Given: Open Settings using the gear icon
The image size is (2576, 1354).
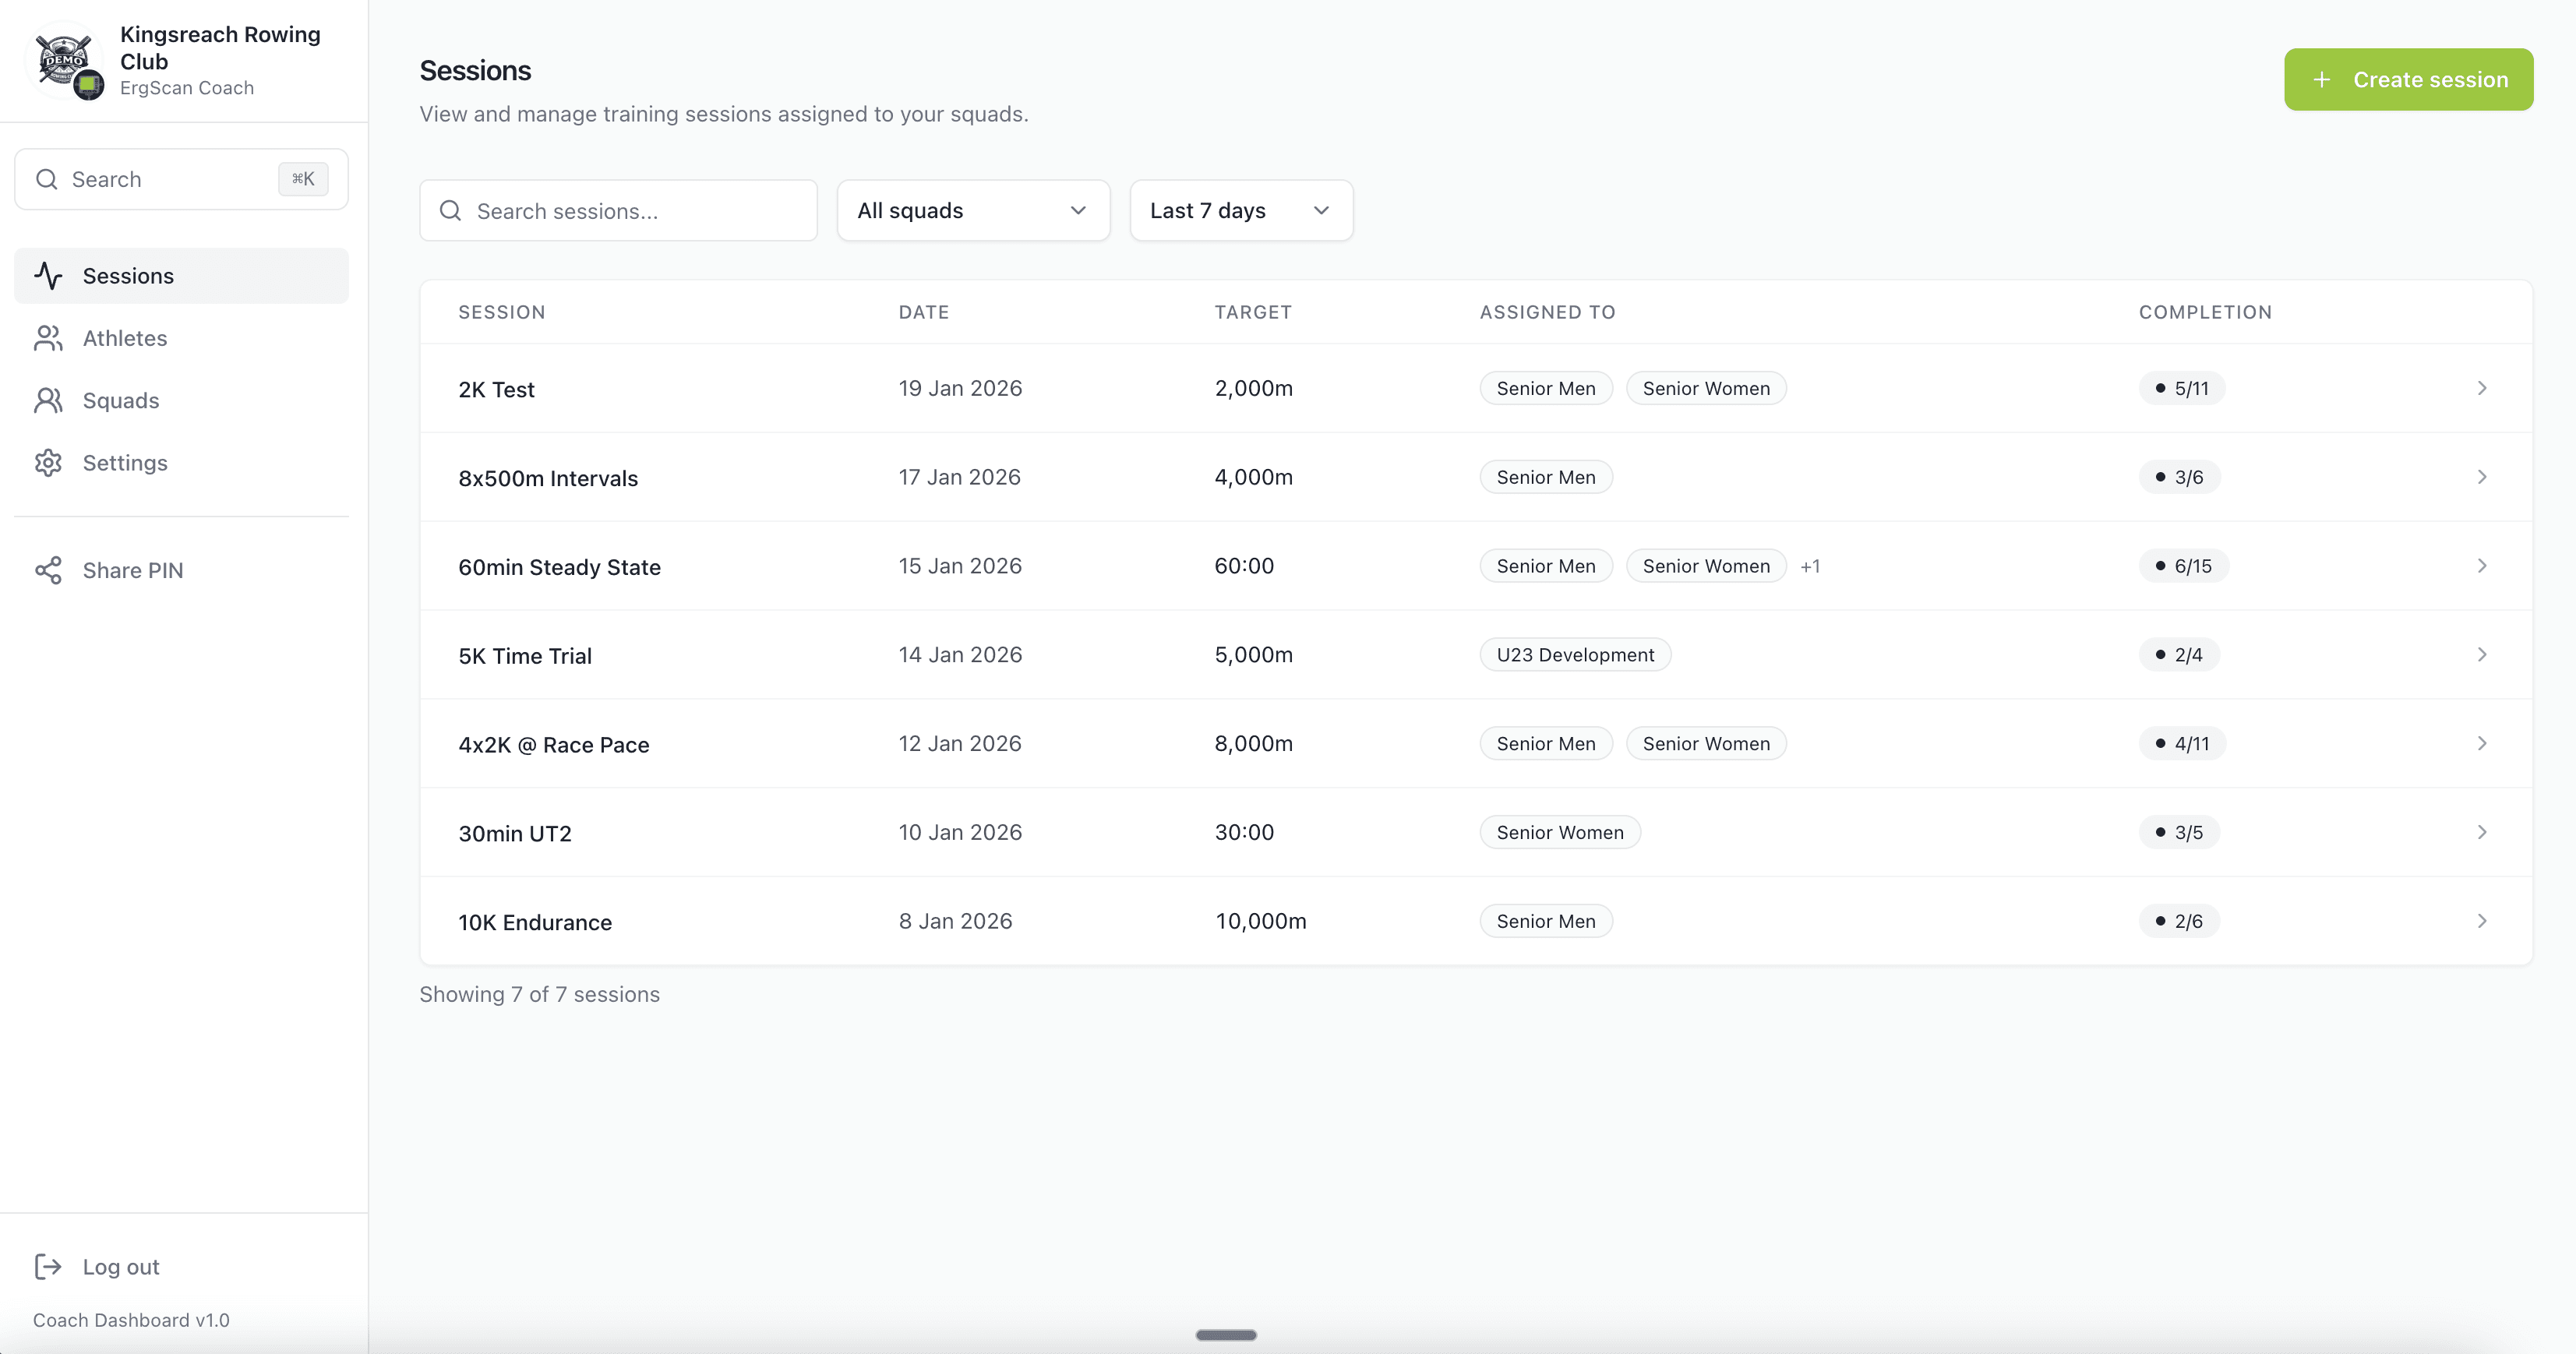Looking at the screenshot, I should (x=49, y=462).
